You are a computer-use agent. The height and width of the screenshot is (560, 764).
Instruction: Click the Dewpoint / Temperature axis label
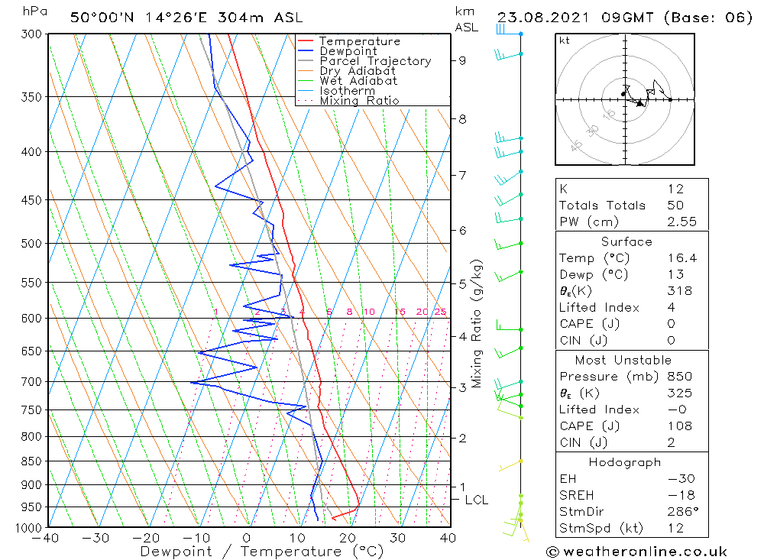(x=261, y=552)
